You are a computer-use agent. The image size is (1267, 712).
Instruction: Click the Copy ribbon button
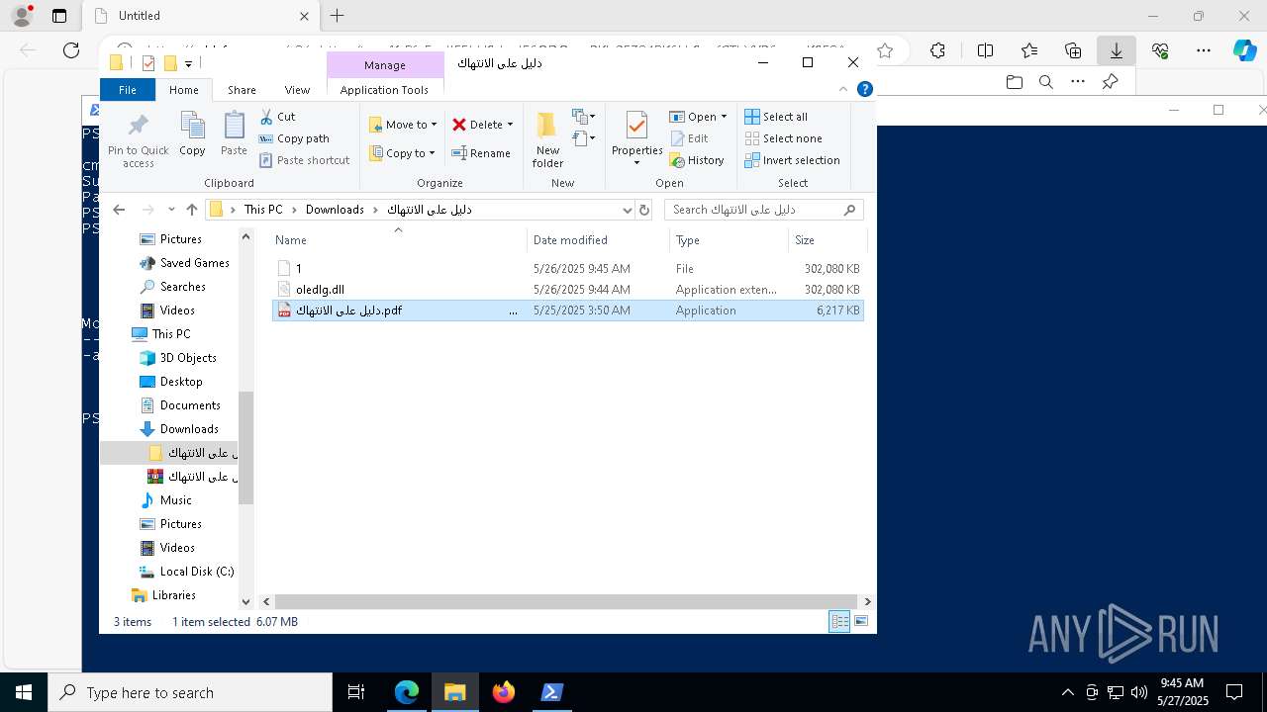click(x=192, y=133)
